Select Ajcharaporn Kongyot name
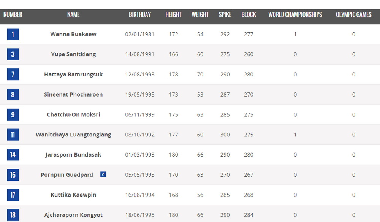The height and width of the screenshot is (222, 380). 73,215
